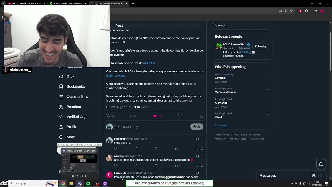This screenshot has height=187, width=332.
Task: Open Chrome three-dot menu
Action: [328, 11]
